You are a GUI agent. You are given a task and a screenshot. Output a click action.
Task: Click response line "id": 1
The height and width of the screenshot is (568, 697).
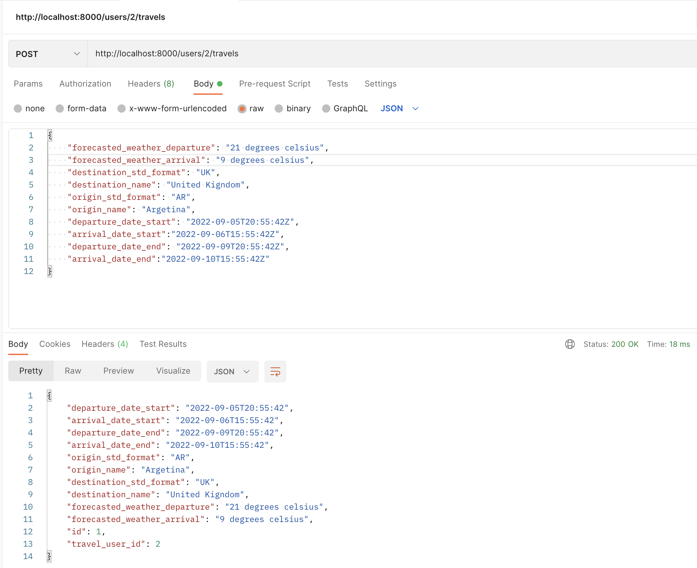tap(86, 532)
